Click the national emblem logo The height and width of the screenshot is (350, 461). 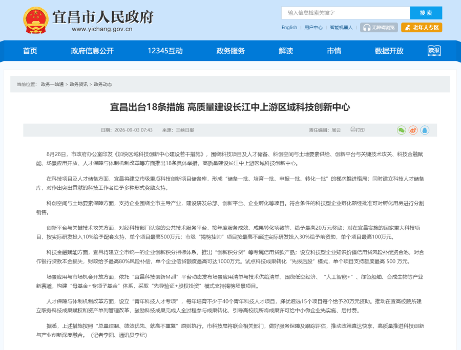[35, 20]
